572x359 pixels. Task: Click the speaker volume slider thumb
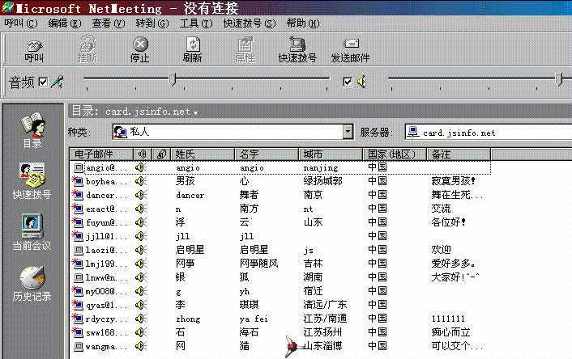(x=559, y=79)
